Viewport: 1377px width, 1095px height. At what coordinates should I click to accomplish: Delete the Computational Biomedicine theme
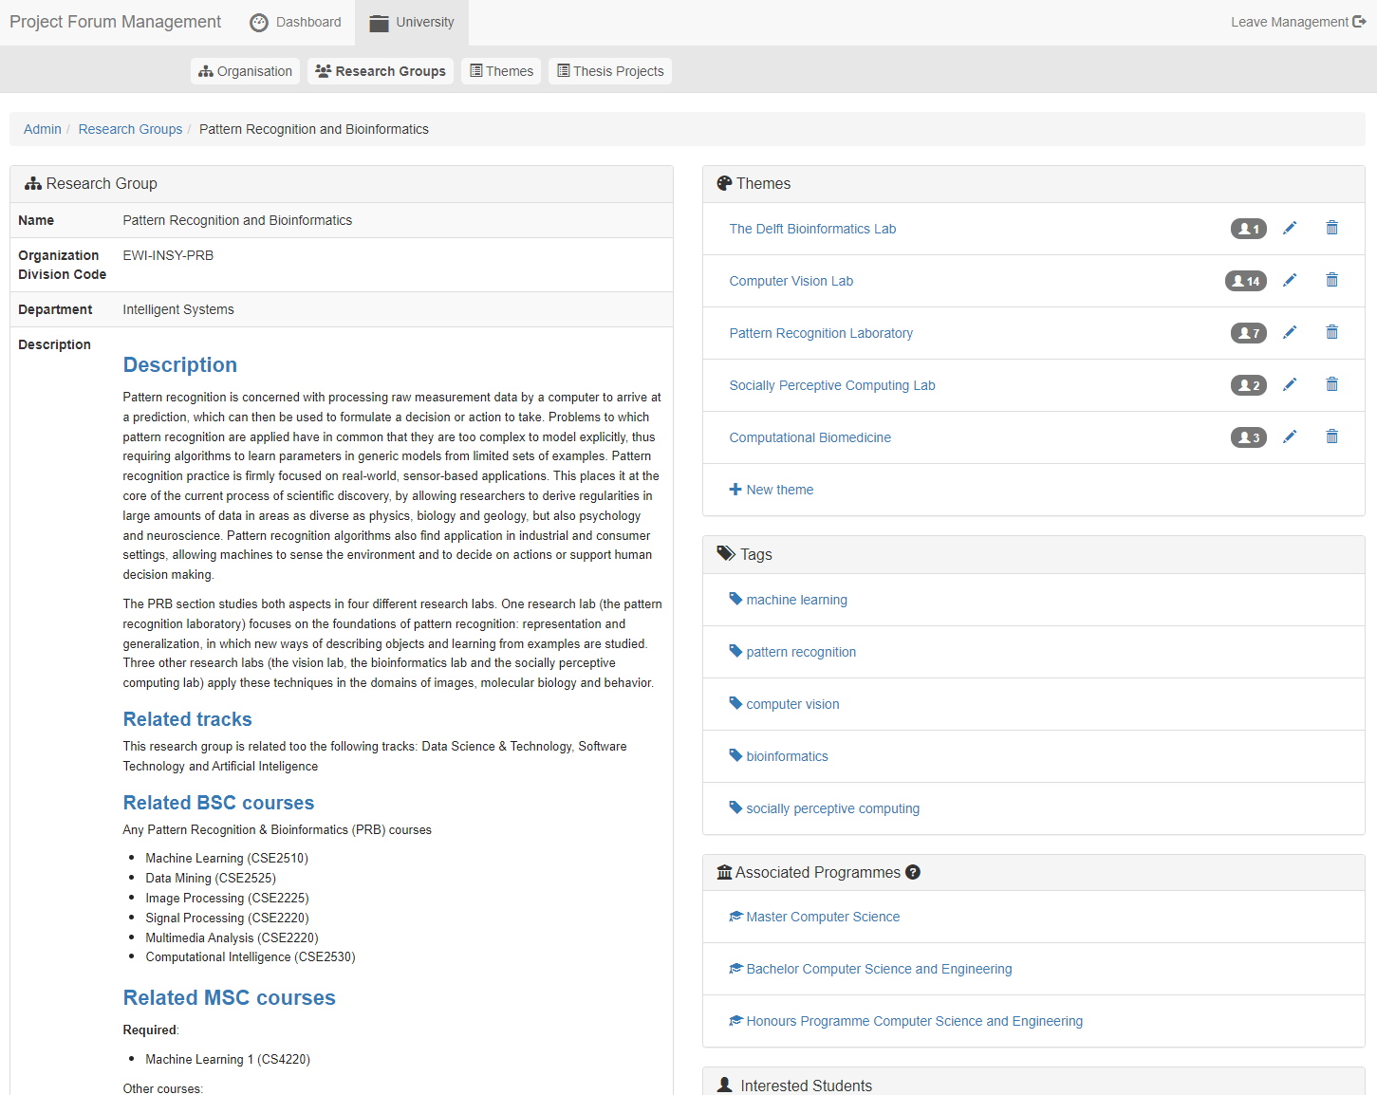1331,437
